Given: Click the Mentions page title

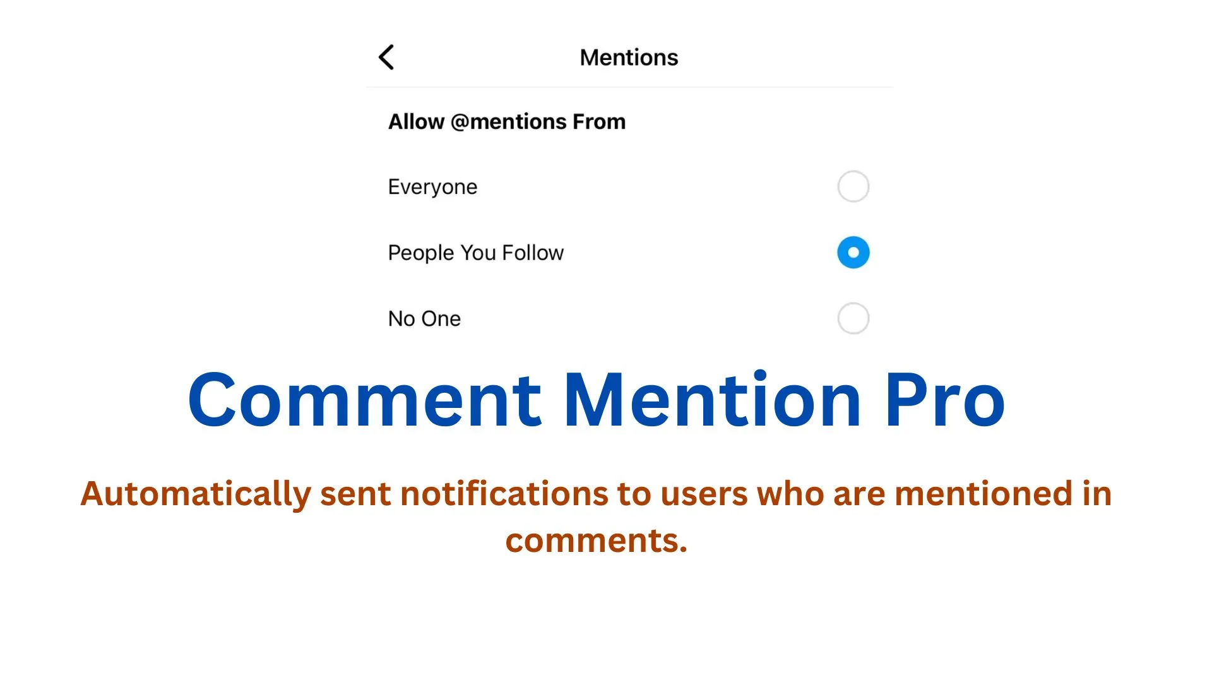Looking at the screenshot, I should click(x=629, y=57).
